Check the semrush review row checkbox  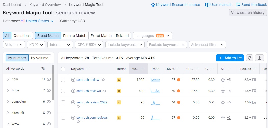pos(63,80)
